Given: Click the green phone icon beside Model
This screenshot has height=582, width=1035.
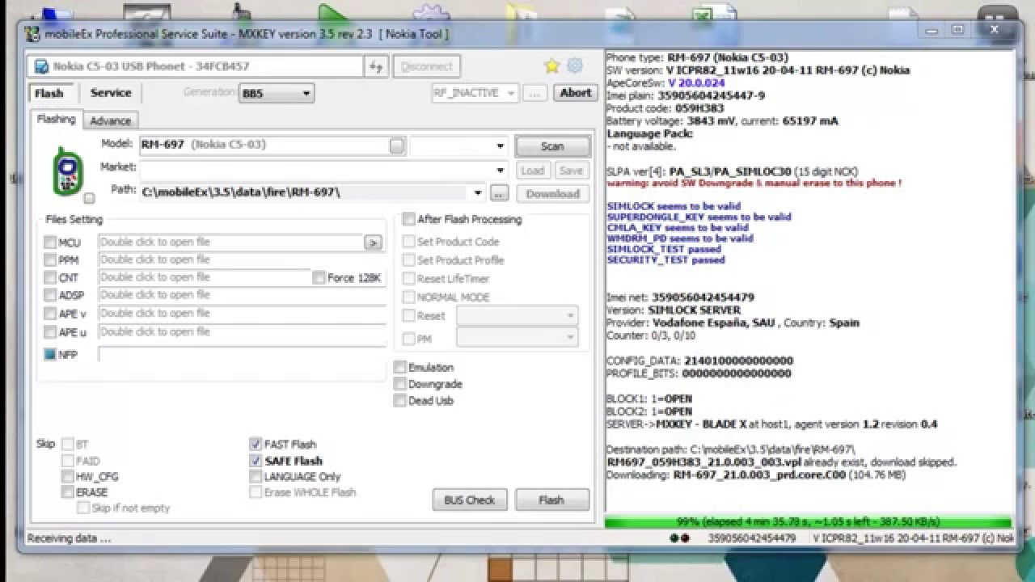Looking at the screenshot, I should [x=68, y=171].
